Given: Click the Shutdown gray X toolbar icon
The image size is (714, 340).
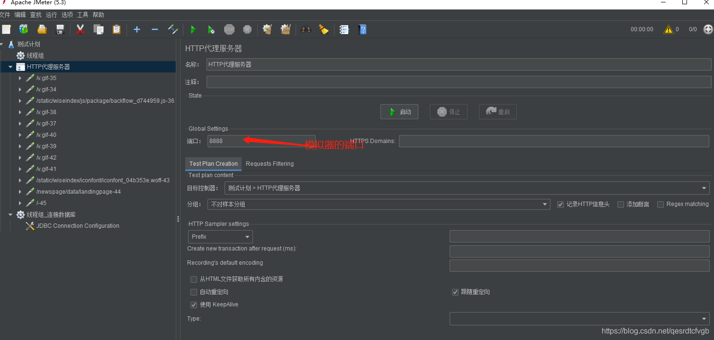Looking at the screenshot, I should (x=247, y=29).
